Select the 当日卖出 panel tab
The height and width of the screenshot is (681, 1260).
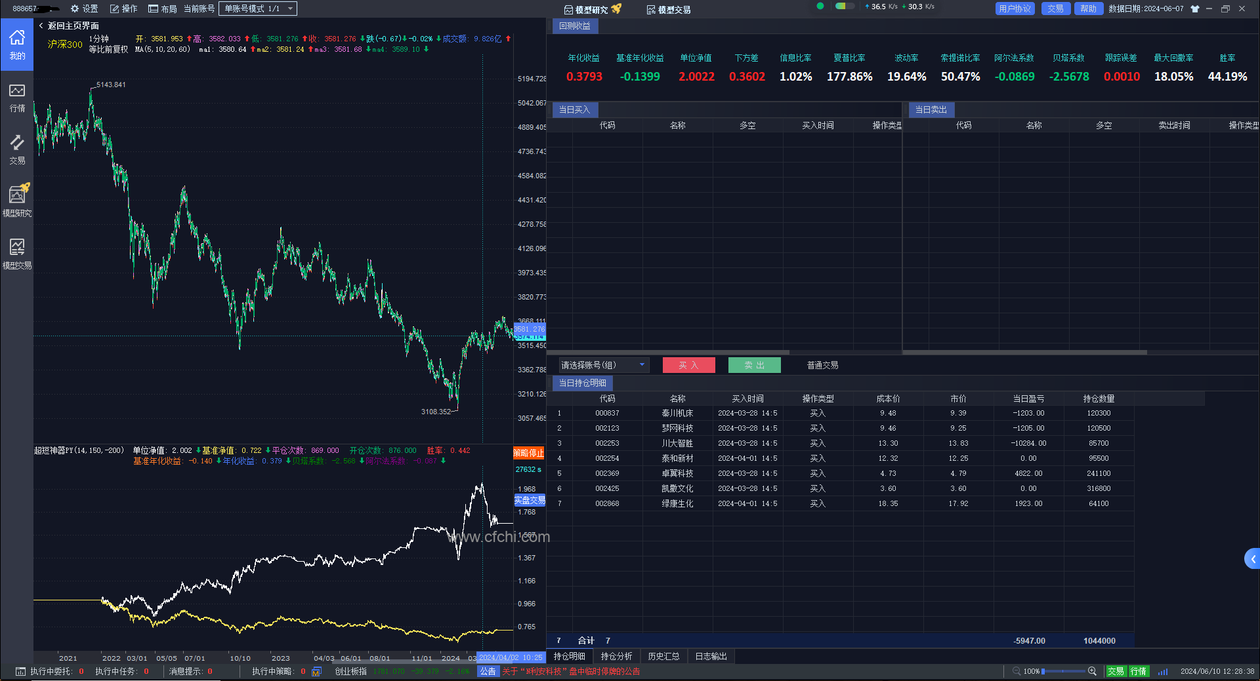[x=931, y=109]
